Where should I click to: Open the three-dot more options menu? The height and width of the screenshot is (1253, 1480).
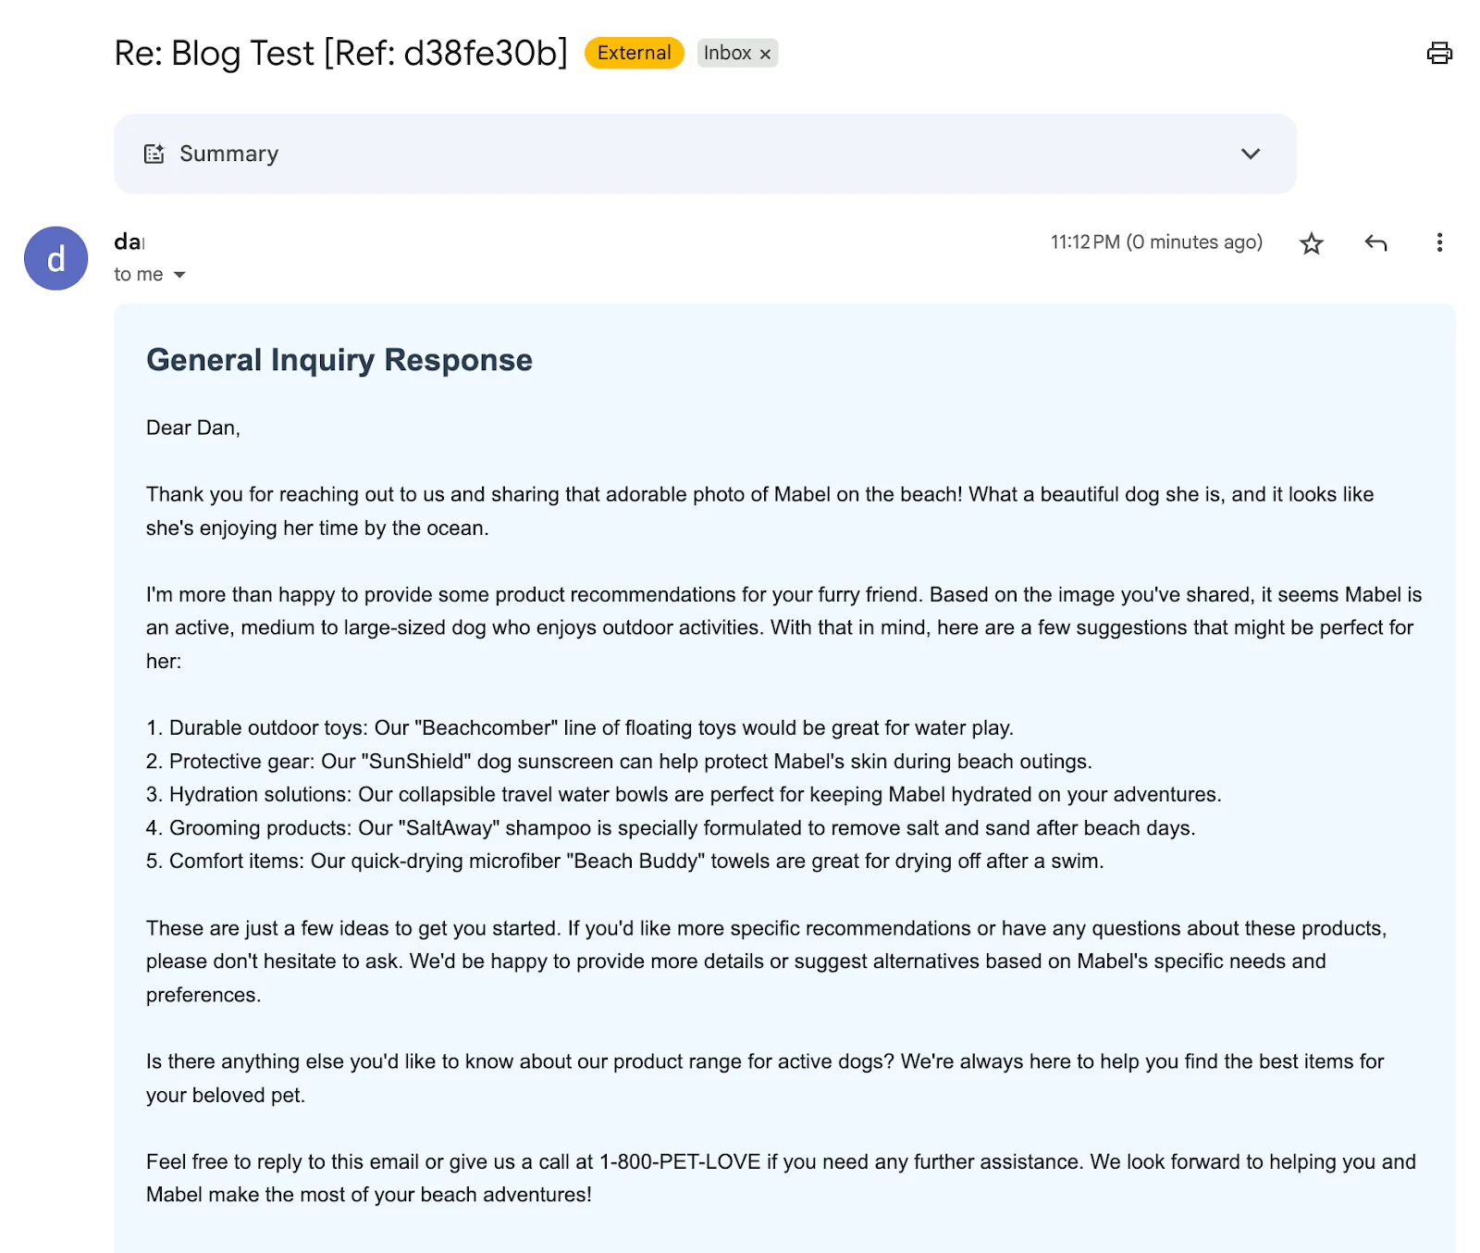[x=1438, y=242]
